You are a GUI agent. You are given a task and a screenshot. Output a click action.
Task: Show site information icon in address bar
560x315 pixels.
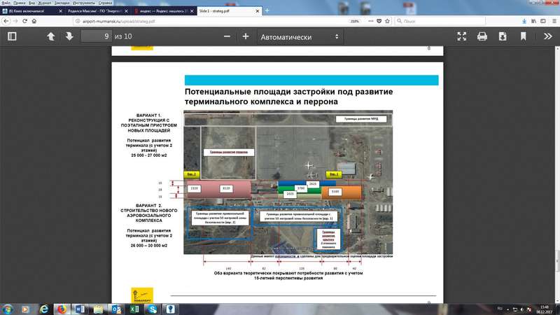78,22
